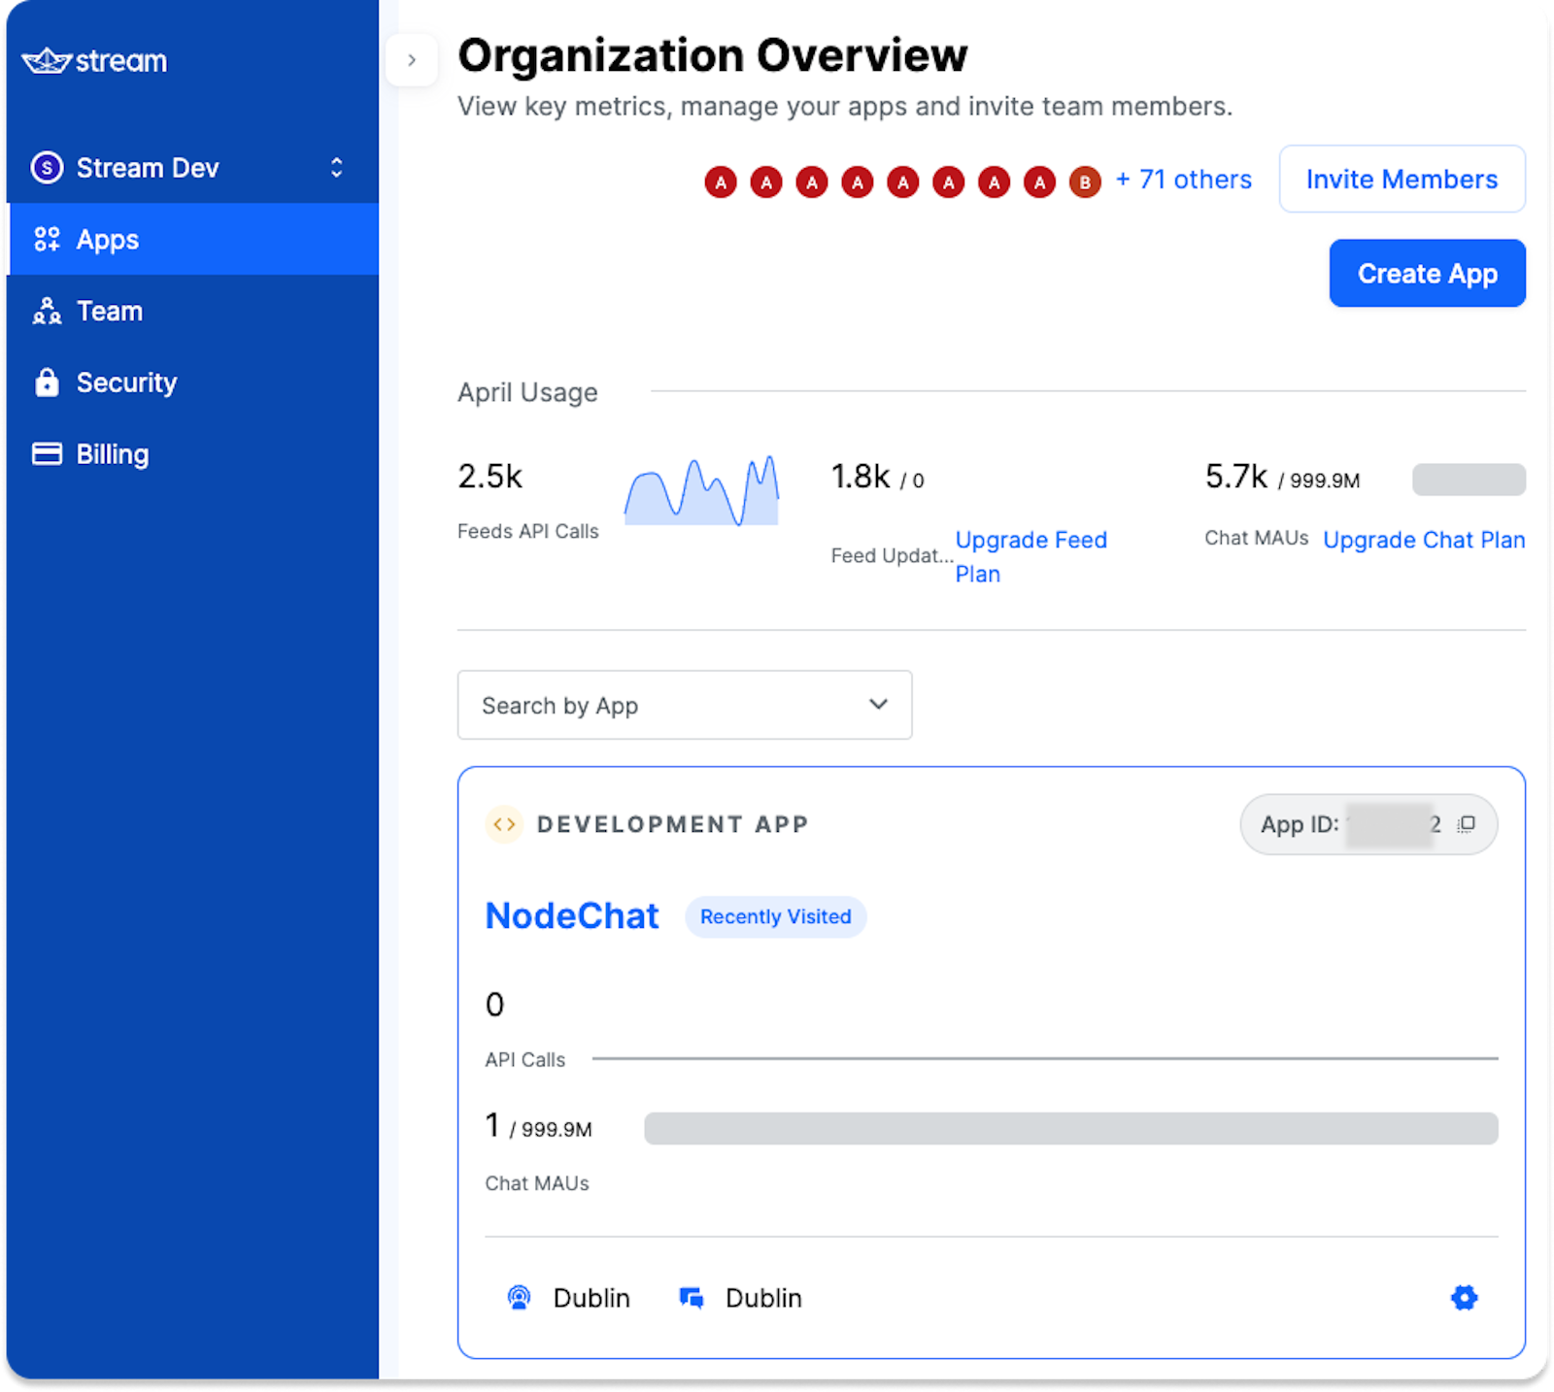Click the Feeds region Dublin icon
The image size is (1554, 1392).
point(520,1298)
